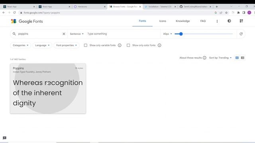Go forward in browser history

pyautogui.click(x=9, y=13)
